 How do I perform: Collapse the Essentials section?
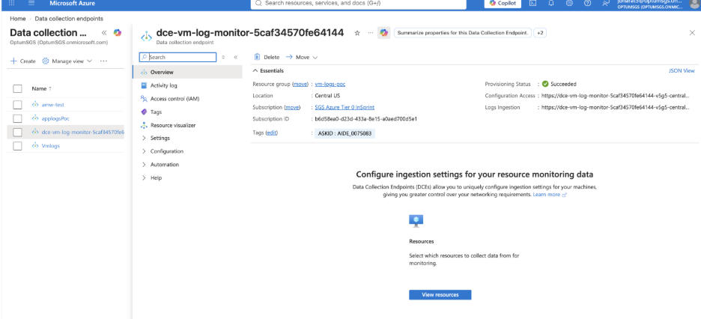pyautogui.click(x=268, y=70)
